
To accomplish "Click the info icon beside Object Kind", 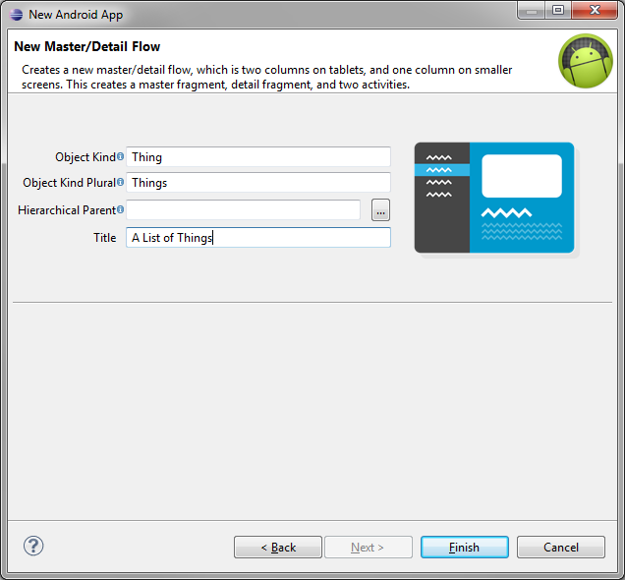I will click(120, 156).
